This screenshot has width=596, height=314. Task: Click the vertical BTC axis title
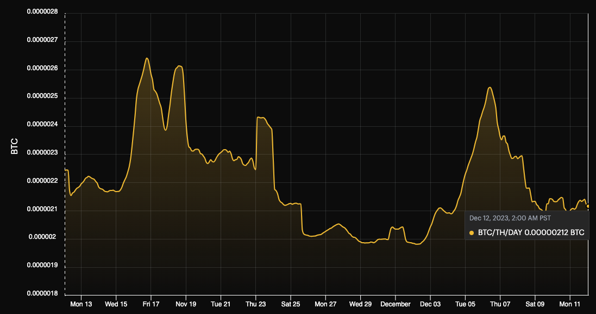pyautogui.click(x=15, y=146)
